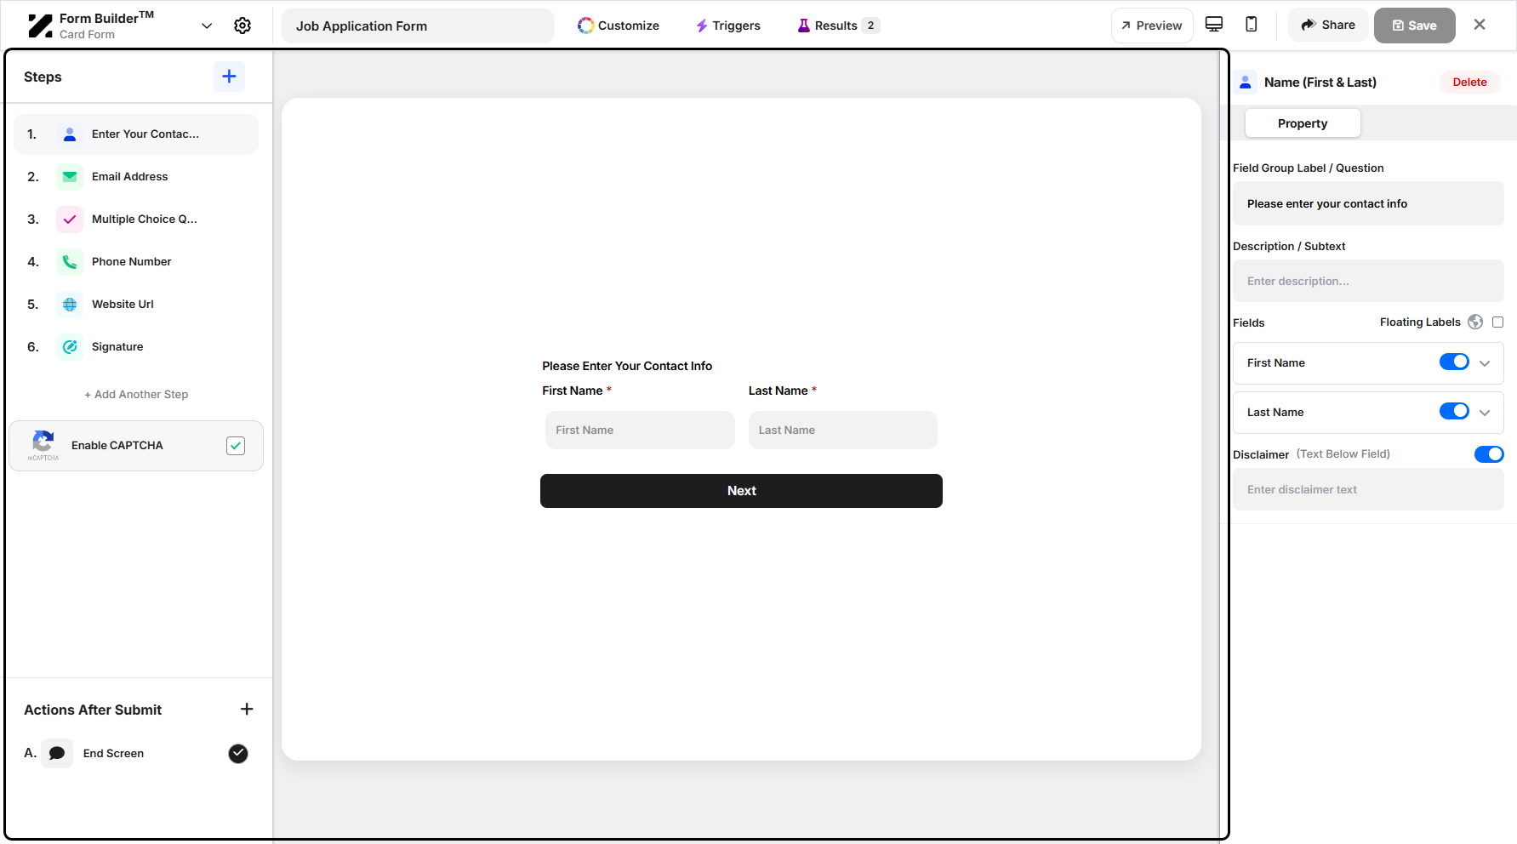Click the person icon for step 1
This screenshot has width=1517, height=844.
[x=70, y=134]
